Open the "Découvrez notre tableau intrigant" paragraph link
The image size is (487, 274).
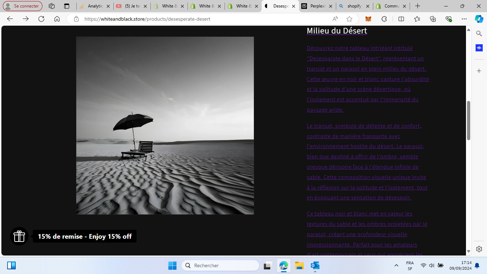tap(368, 79)
